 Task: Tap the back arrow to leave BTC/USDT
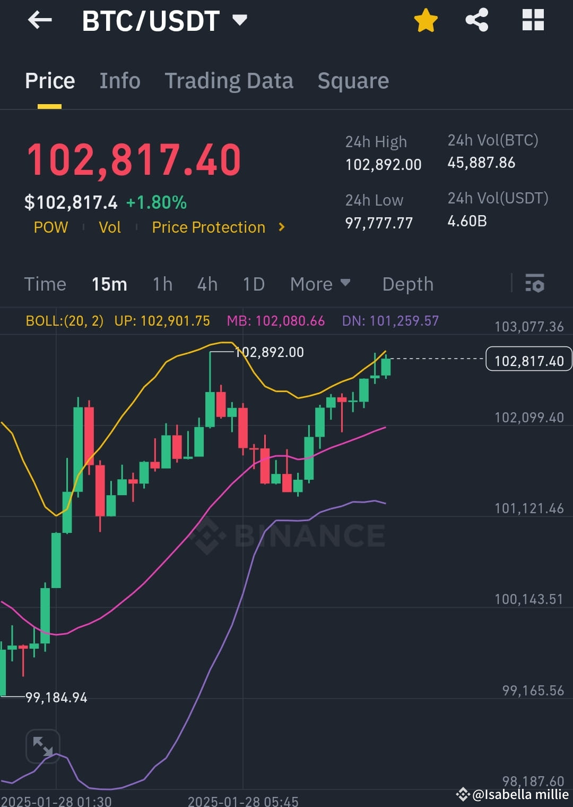40,20
